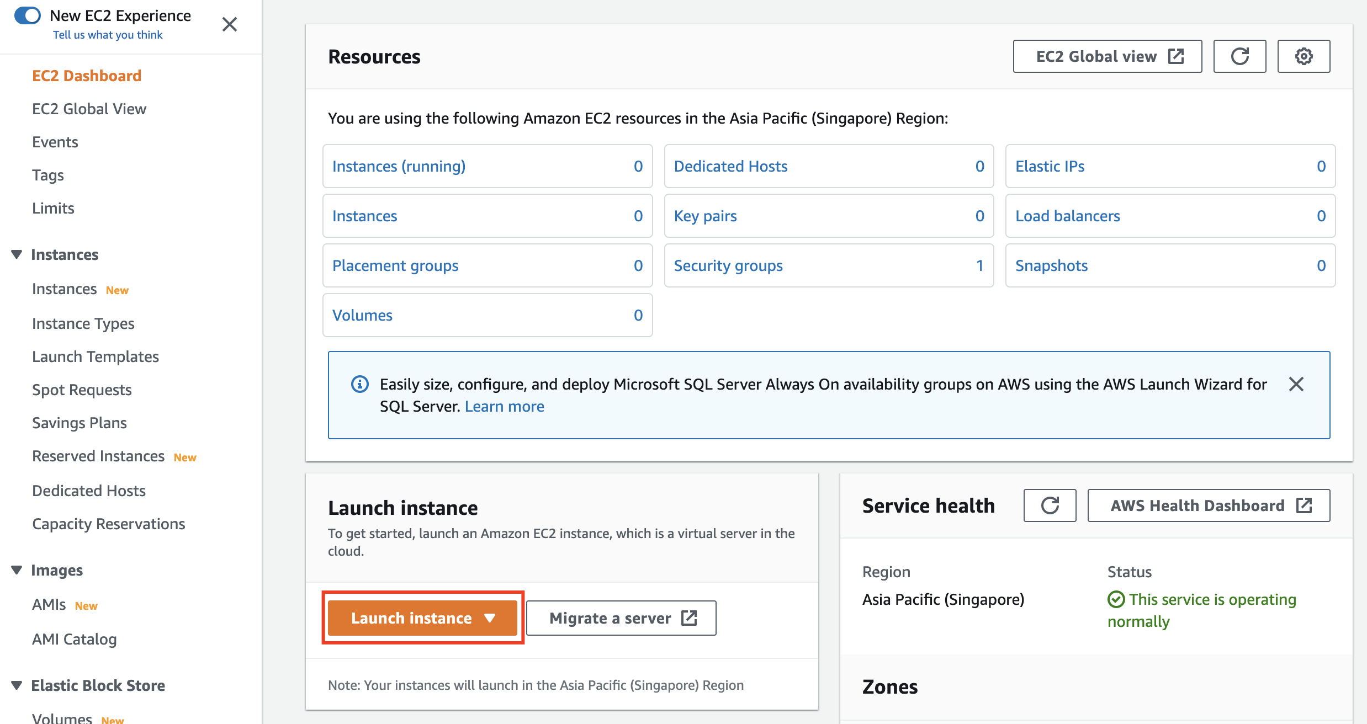Open Dedicated Hosts in sidebar

(x=89, y=491)
